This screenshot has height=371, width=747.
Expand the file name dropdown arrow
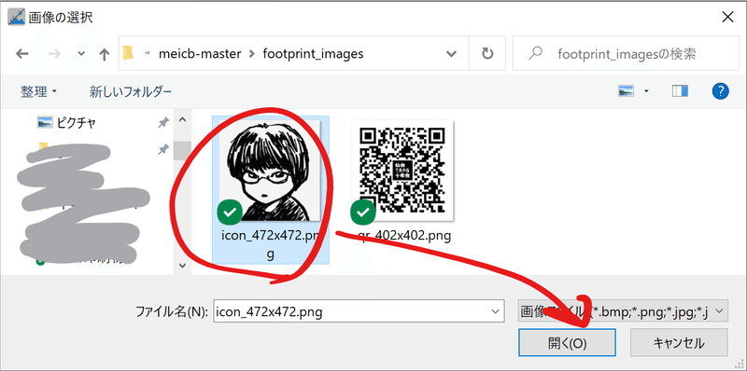click(496, 312)
